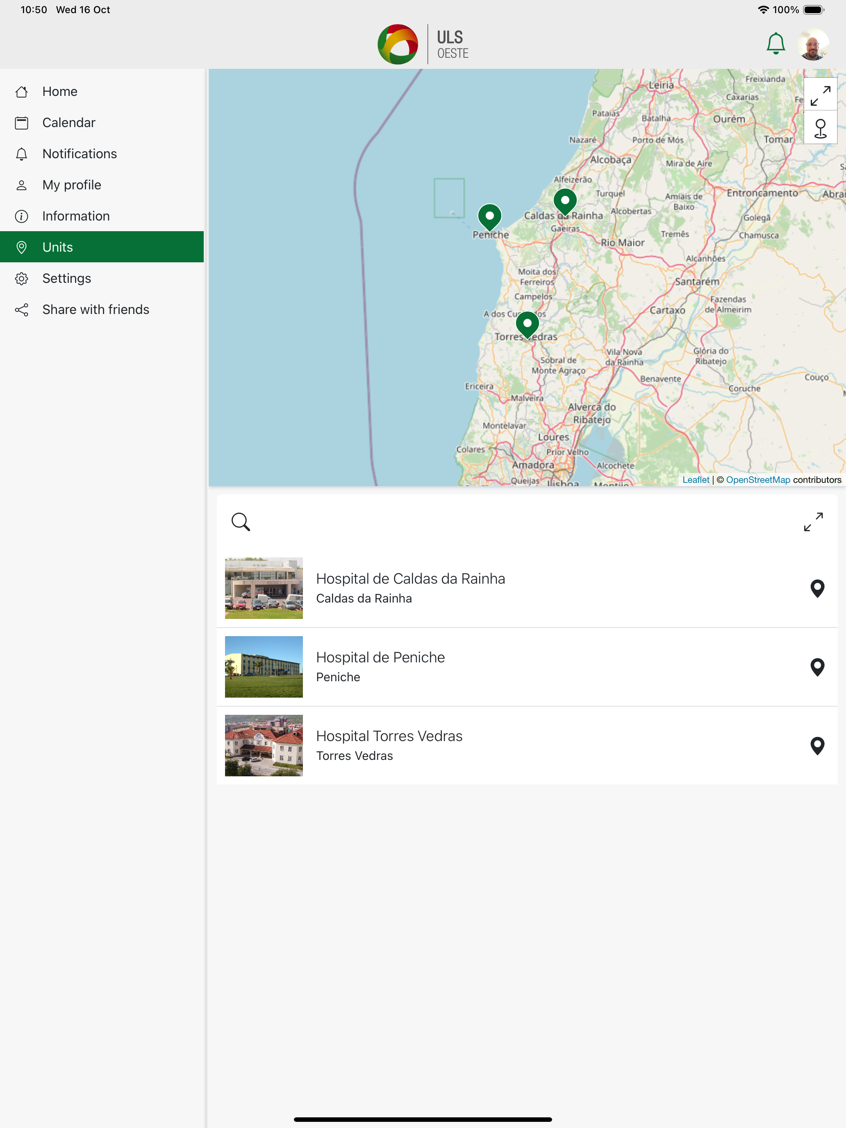Click Cartaxo label on the map
846x1128 pixels.
667,310
